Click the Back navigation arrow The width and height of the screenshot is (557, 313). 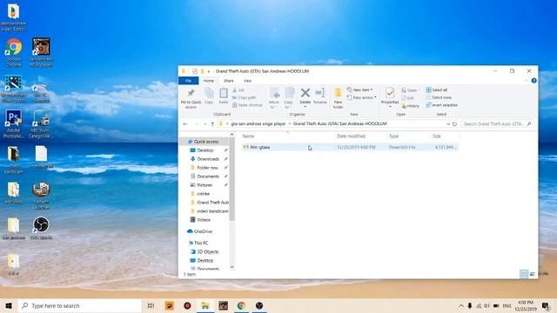tap(185, 124)
